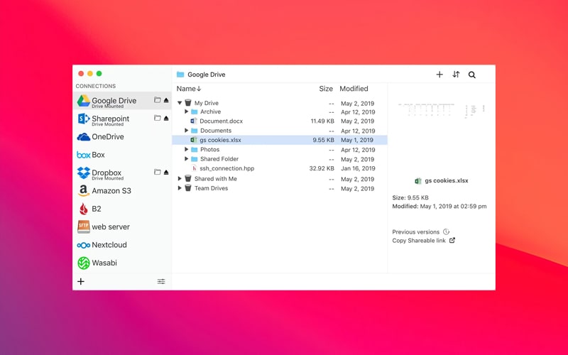
Task: Select the Nextcloud connection
Action: [109, 245]
